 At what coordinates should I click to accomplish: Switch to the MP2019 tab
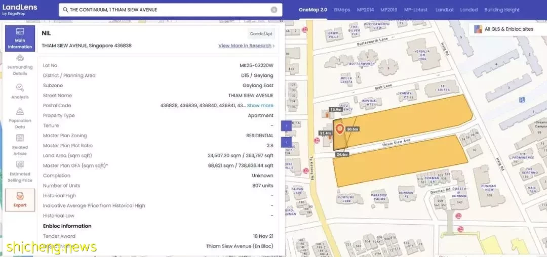click(388, 10)
